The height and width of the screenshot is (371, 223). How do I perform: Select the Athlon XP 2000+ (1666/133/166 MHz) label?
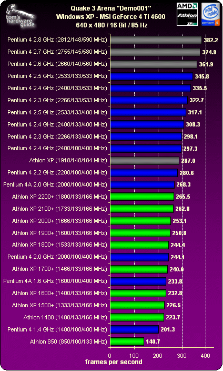click(x=59, y=221)
